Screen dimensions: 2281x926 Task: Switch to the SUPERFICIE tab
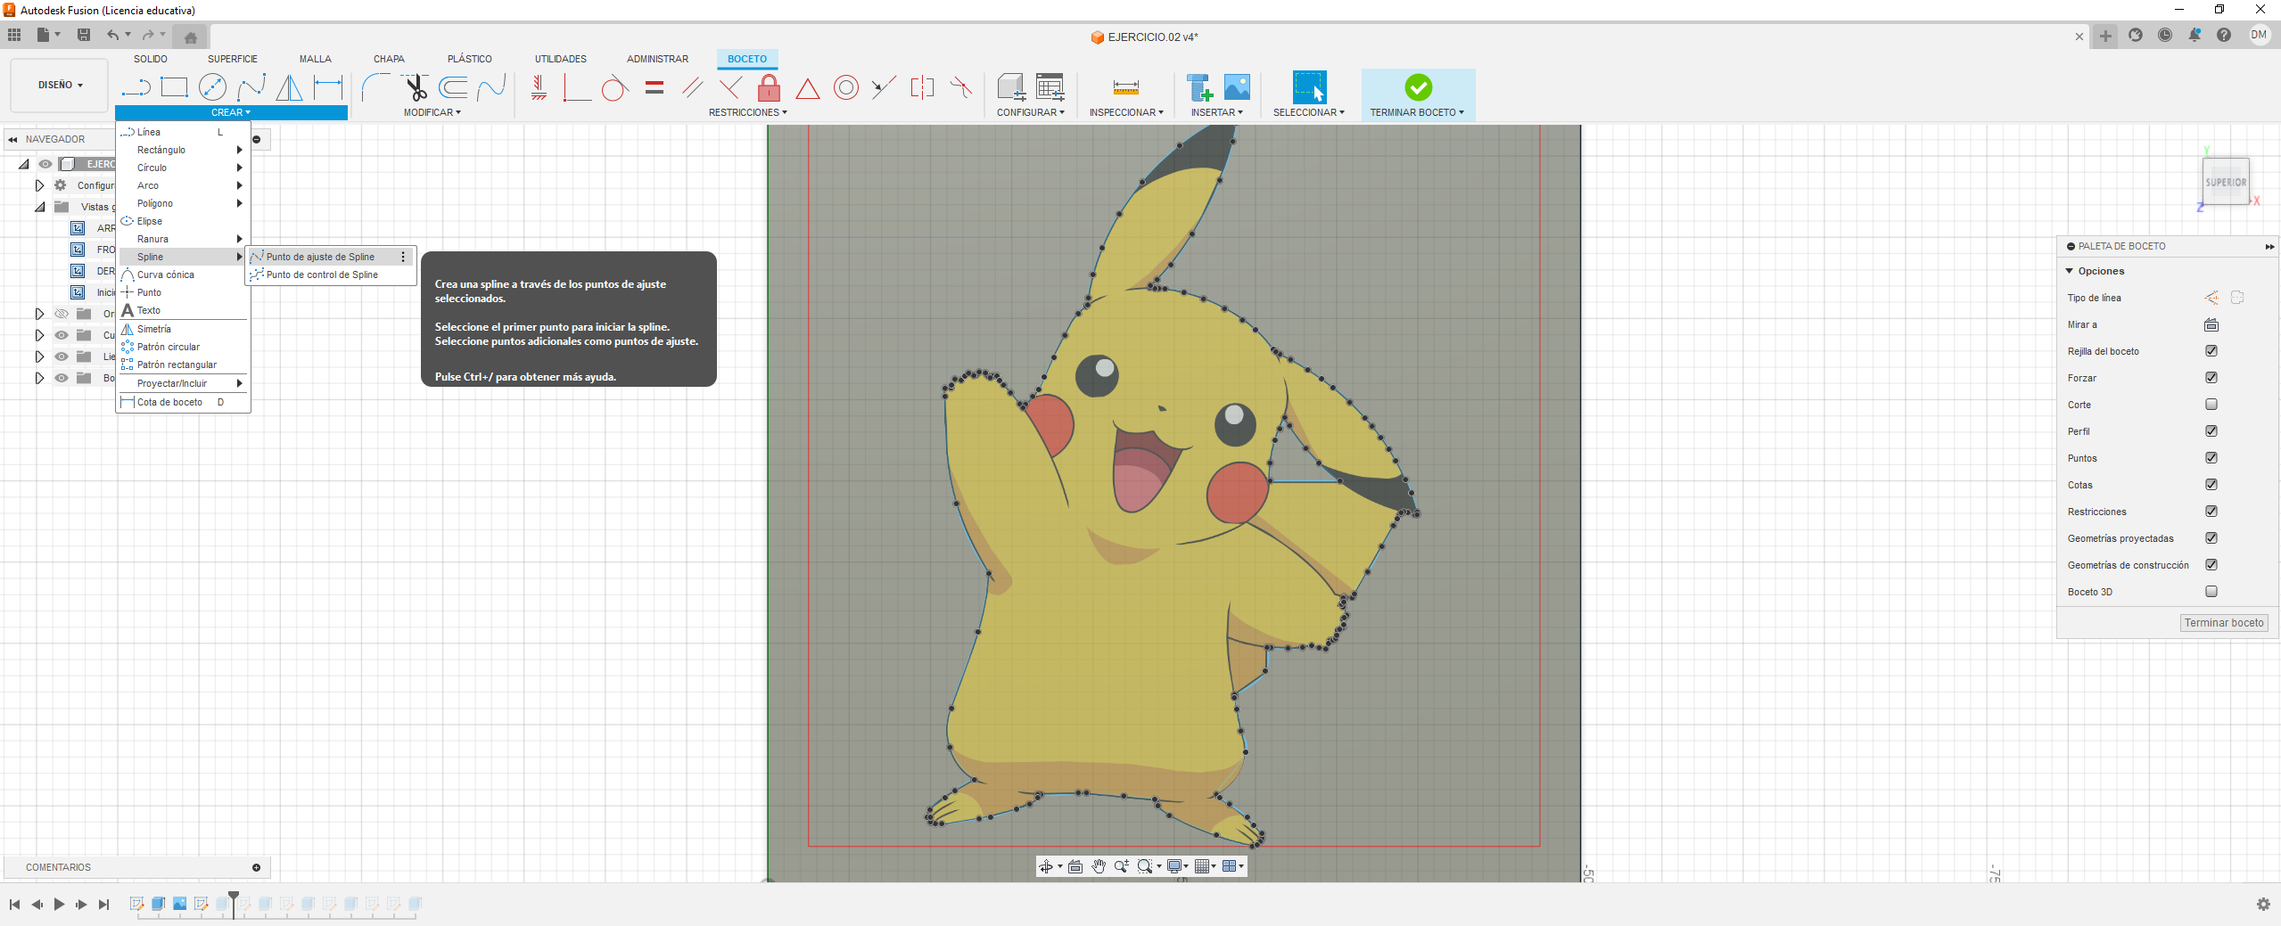(233, 59)
